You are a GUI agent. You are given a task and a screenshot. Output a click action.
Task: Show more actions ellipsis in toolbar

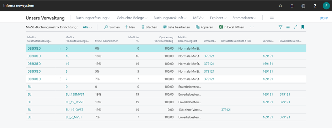point(252,27)
